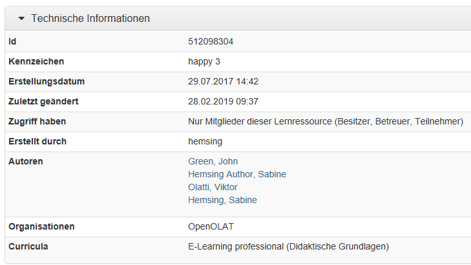Click the Zugriff haben row label
This screenshot has height=265, width=471.
(x=37, y=121)
